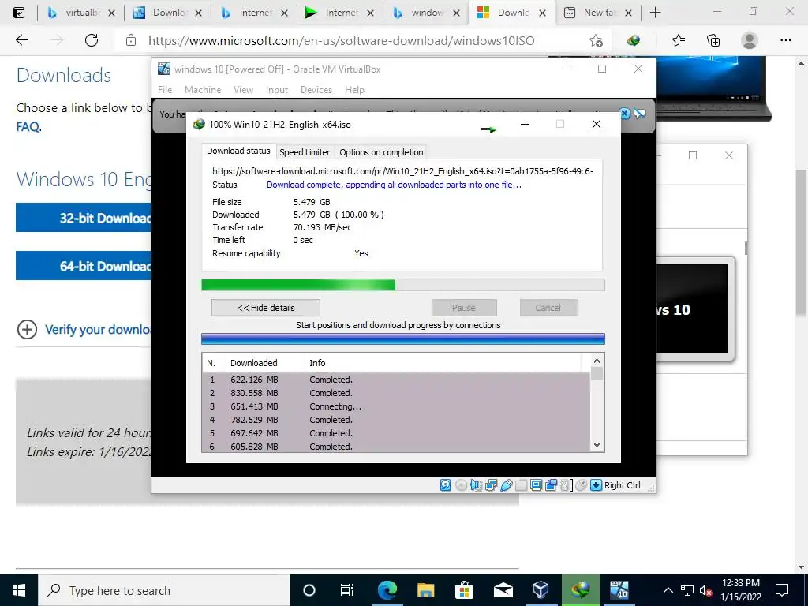Click the VirtualBox notification don't-show-again icon
Screen dimensions: 808x606
[x=639, y=114]
